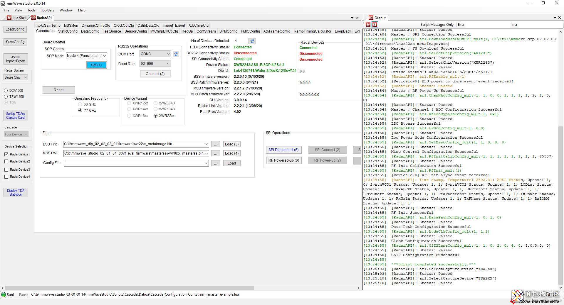This screenshot has height=305, width=564.
Task: Open the ContStream tab
Action: tap(206, 31)
